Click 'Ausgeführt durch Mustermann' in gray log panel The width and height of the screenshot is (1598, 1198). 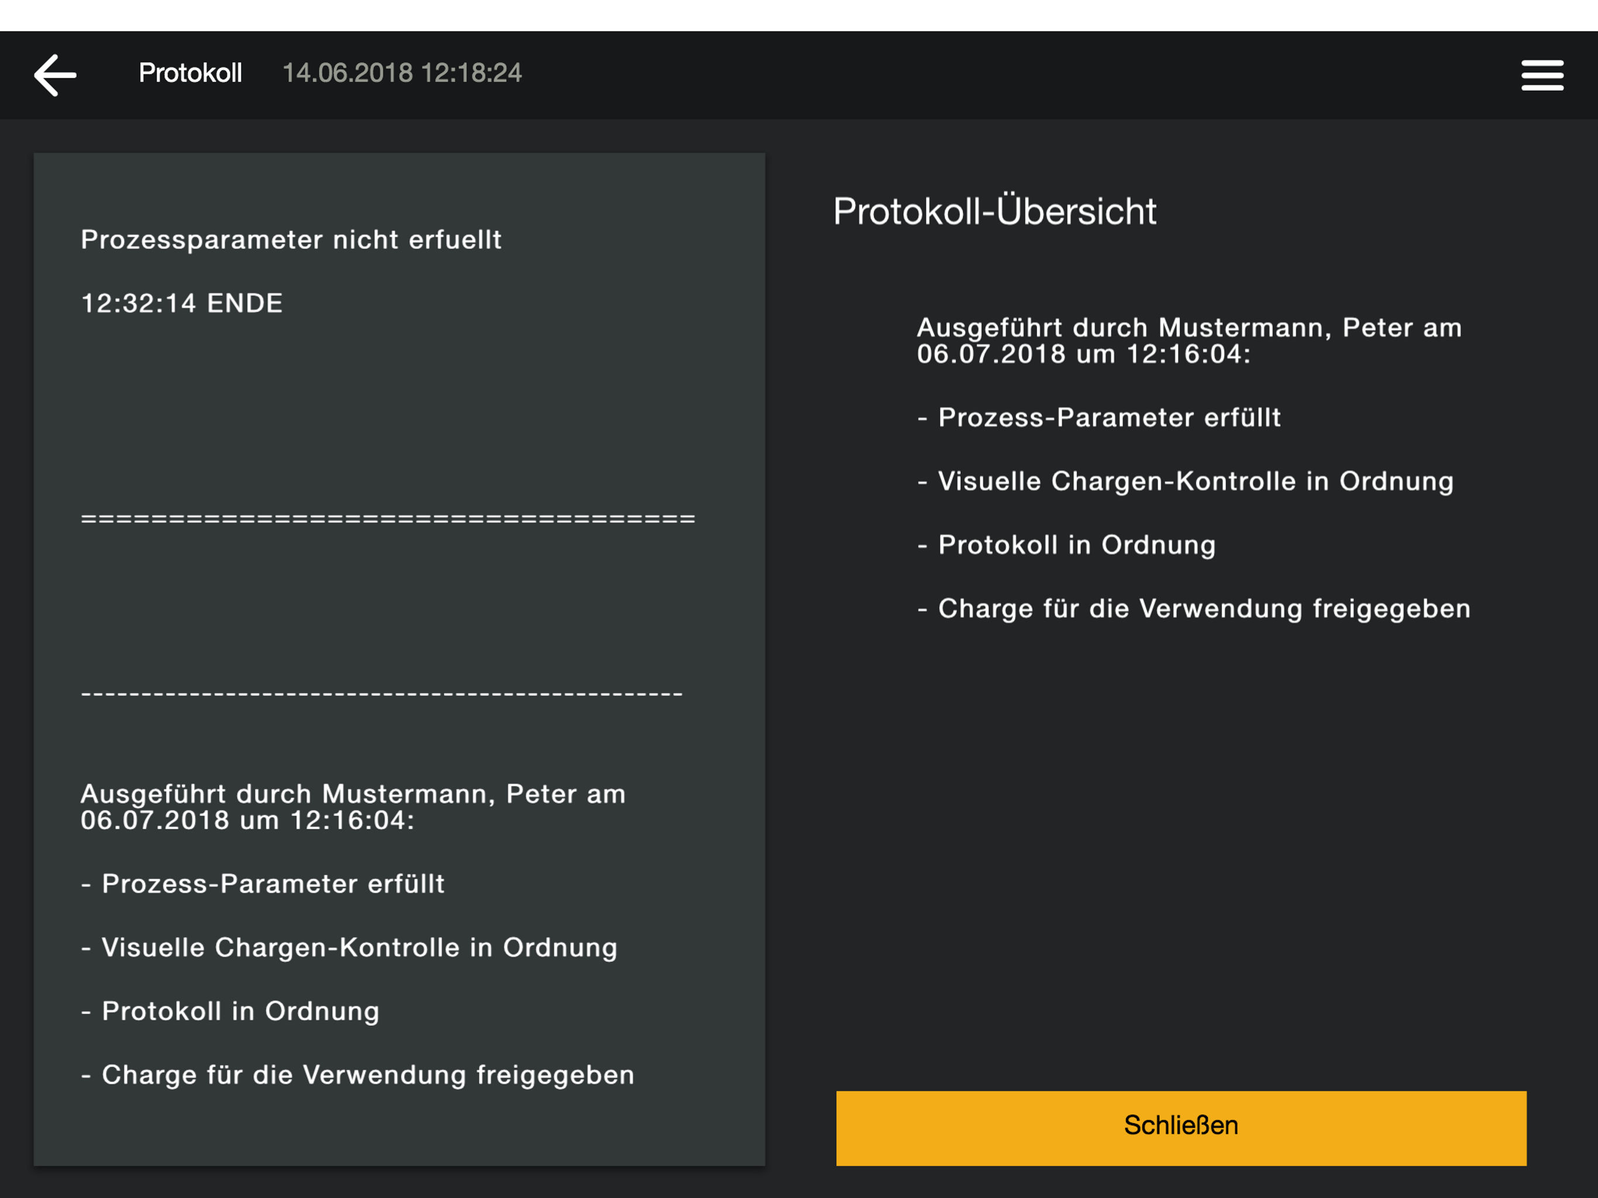click(353, 807)
